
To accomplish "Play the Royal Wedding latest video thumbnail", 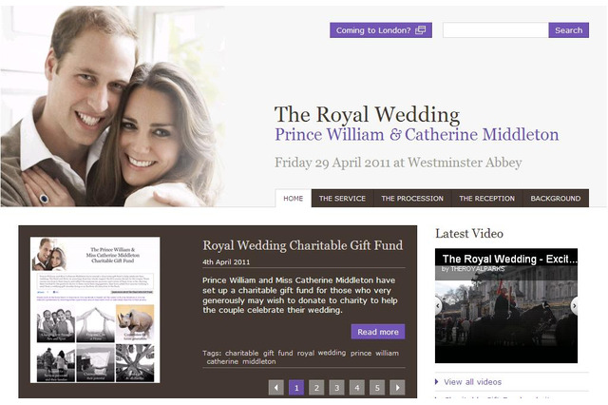I will tap(506, 306).
